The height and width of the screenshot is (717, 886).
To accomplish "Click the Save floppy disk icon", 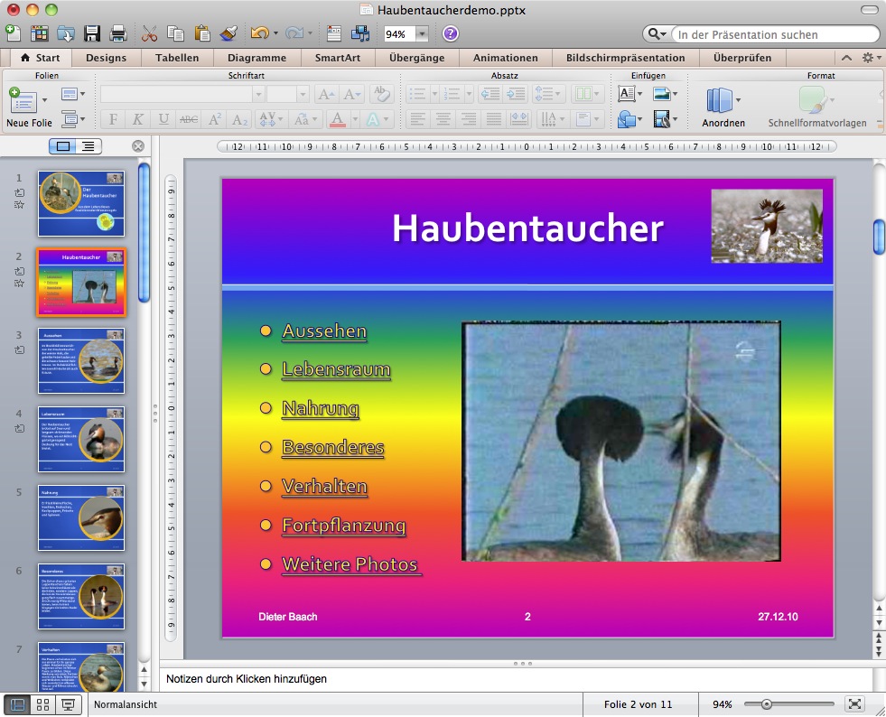I will 91,34.
